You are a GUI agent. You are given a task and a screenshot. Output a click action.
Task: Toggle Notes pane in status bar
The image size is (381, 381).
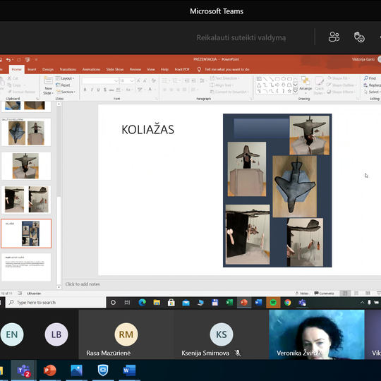pos(302,294)
